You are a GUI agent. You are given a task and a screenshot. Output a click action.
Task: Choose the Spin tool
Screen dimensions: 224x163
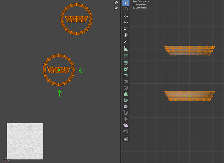[x=126, y=100]
